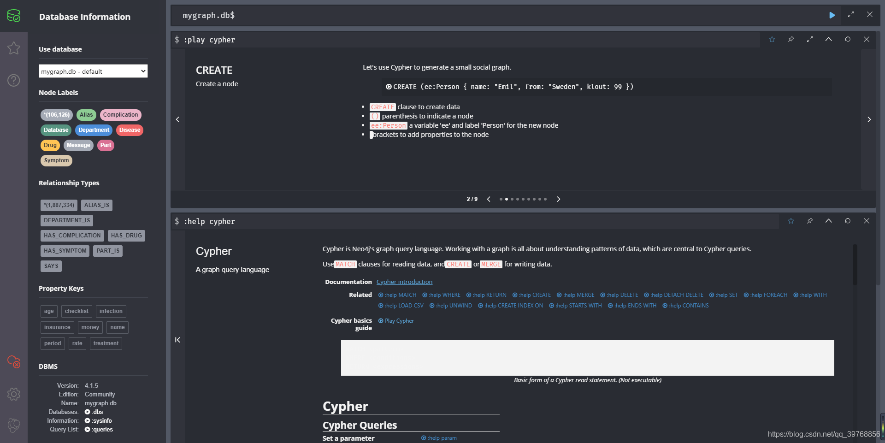Select the DEPARTMENT_IS relationship type
This screenshot has width=885, height=443.
click(67, 220)
